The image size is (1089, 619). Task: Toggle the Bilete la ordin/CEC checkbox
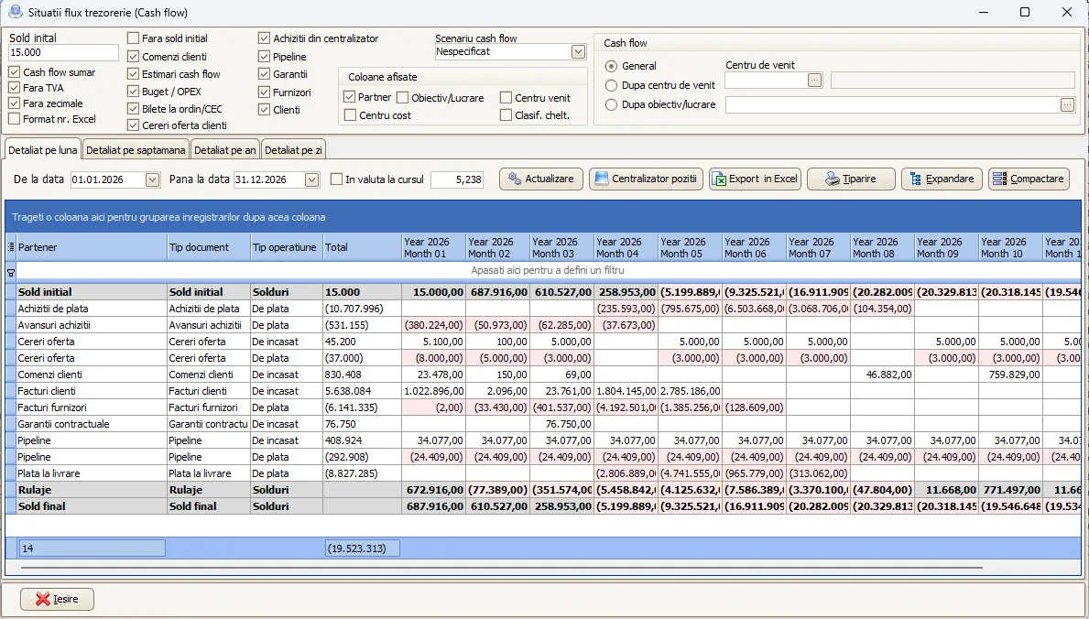(134, 108)
